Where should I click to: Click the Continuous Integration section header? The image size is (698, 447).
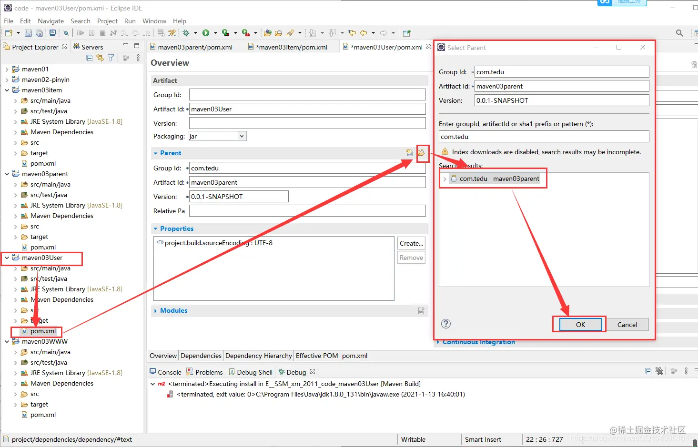coord(478,342)
